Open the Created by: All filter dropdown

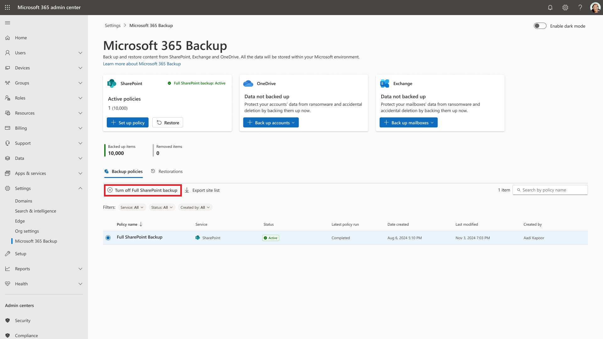tap(195, 207)
